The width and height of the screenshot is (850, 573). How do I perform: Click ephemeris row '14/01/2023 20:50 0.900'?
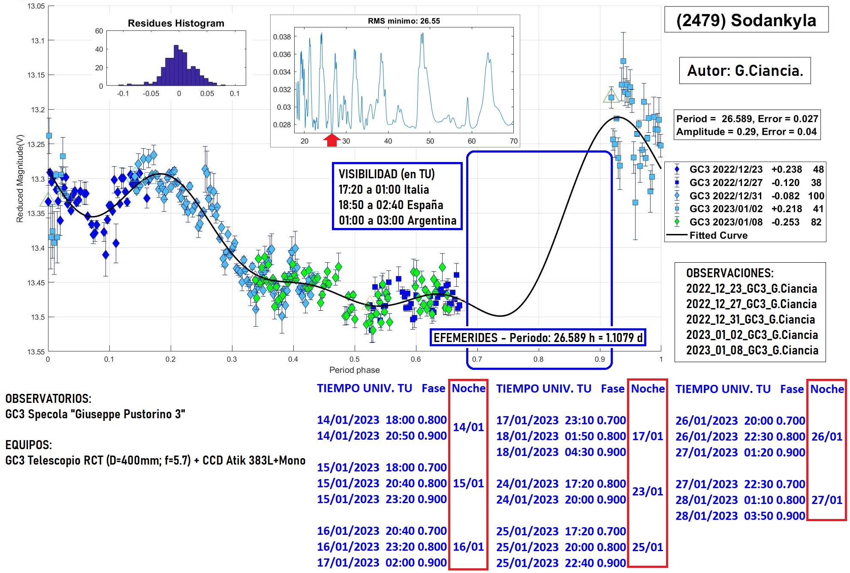coord(382,436)
